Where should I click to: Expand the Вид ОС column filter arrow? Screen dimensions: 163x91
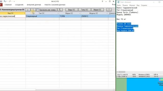(x=24, y=13)
